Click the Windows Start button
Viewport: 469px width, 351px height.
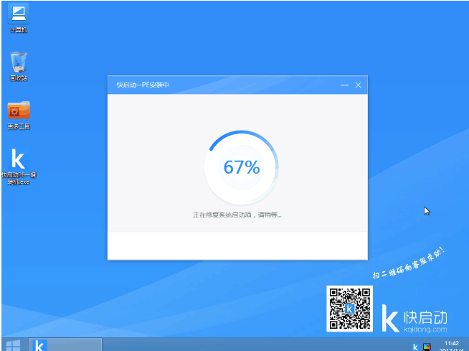[x=13, y=345]
